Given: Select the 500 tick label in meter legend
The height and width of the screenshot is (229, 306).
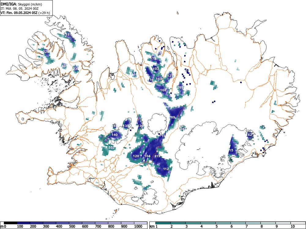Looking at the screenshot, I should pos(72,227).
